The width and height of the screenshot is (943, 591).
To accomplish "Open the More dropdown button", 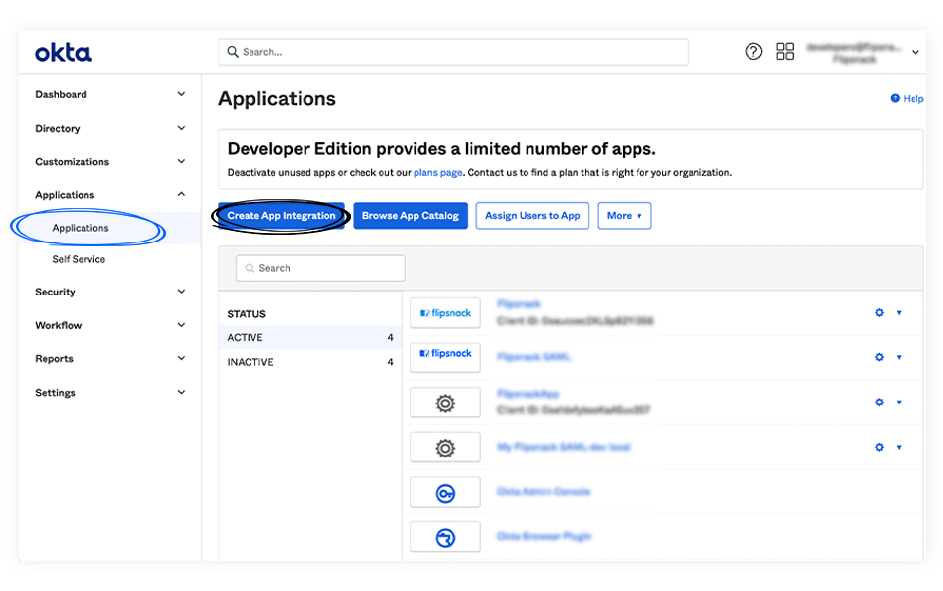I will 625,216.
